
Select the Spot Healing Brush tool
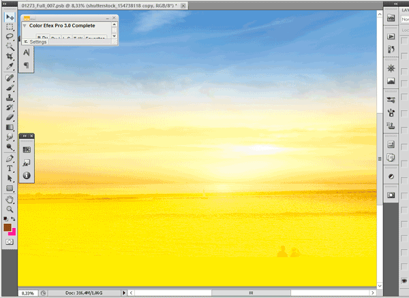(10, 78)
